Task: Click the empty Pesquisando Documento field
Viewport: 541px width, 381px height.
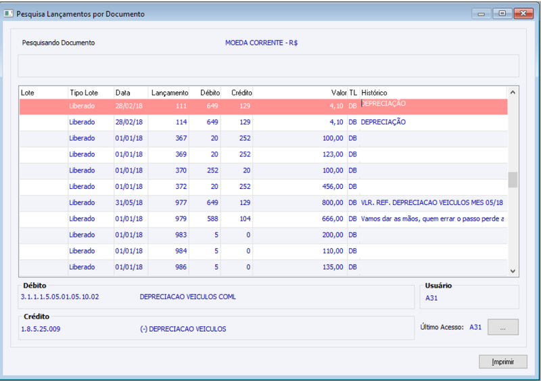Action: pyautogui.click(x=268, y=66)
